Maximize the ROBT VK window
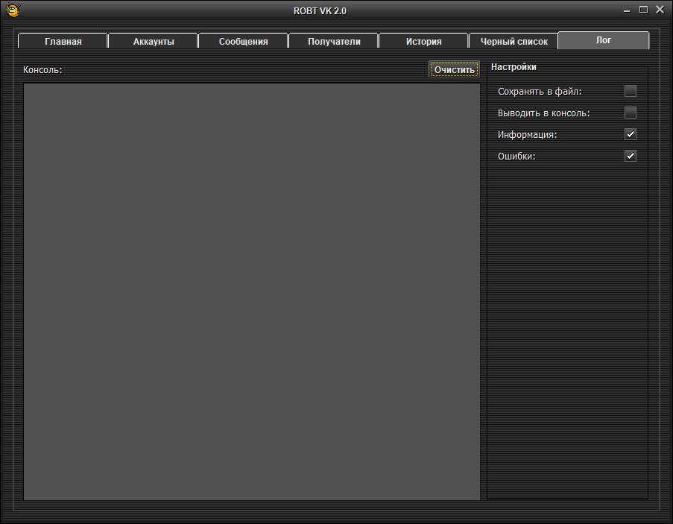This screenshot has width=673, height=524. [643, 10]
